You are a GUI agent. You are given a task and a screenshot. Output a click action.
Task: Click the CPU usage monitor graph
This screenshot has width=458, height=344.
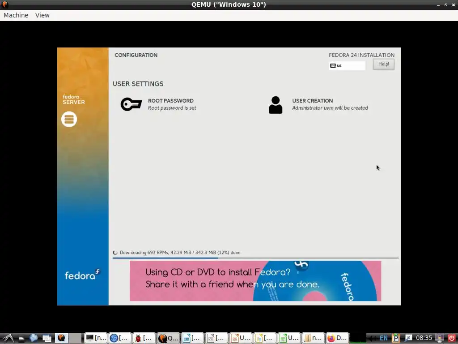click(358, 338)
